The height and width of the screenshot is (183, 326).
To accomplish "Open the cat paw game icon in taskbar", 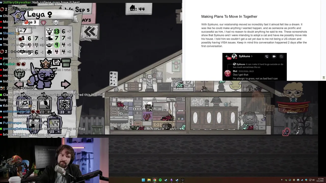I will [183, 180].
